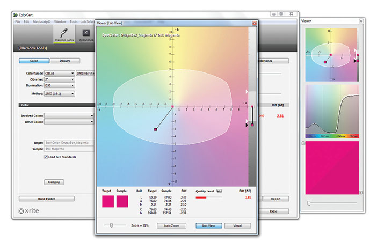The image size is (377, 248).
Task: Adjust the Zoom slider in Lab View
Action: click(111, 225)
